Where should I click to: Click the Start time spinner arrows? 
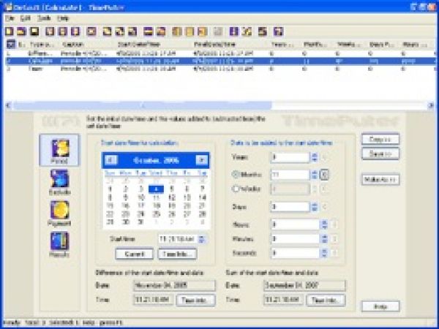coord(201,239)
